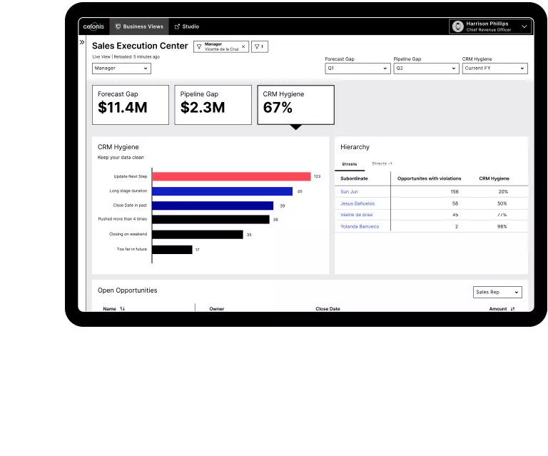Click the Pushed more than 4 times bar
This screenshot has height=456, width=548.
click(x=210, y=220)
